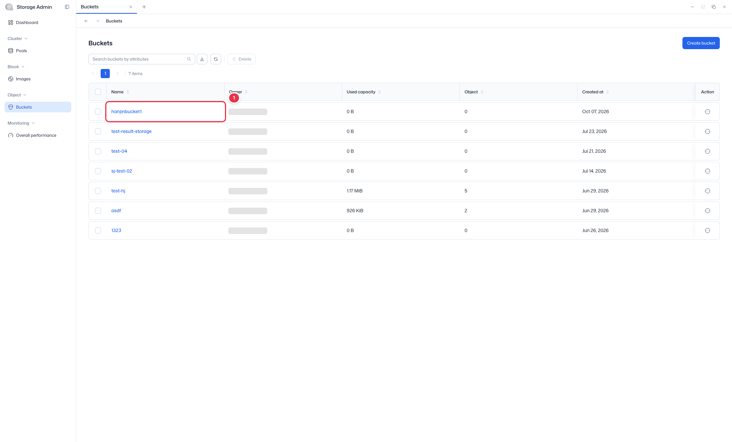The width and height of the screenshot is (732, 442).
Task: Open action menu for asdf row
Action: (708, 211)
